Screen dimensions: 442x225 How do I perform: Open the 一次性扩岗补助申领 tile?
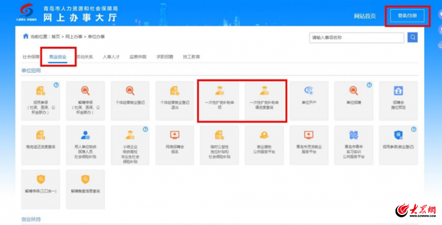click(220, 101)
